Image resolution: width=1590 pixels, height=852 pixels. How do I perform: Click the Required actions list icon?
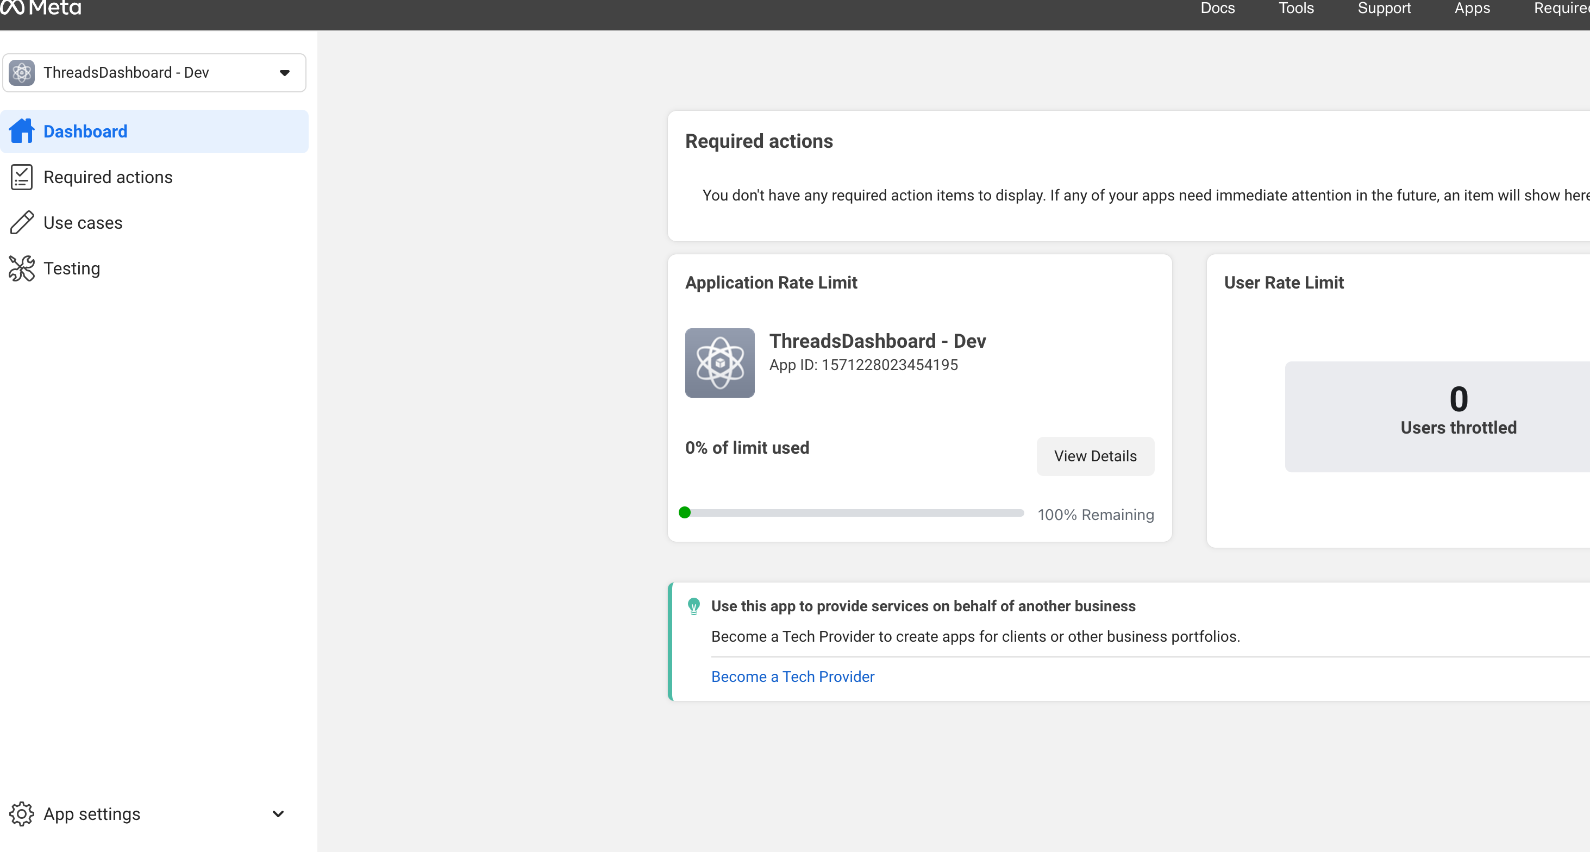(20, 177)
